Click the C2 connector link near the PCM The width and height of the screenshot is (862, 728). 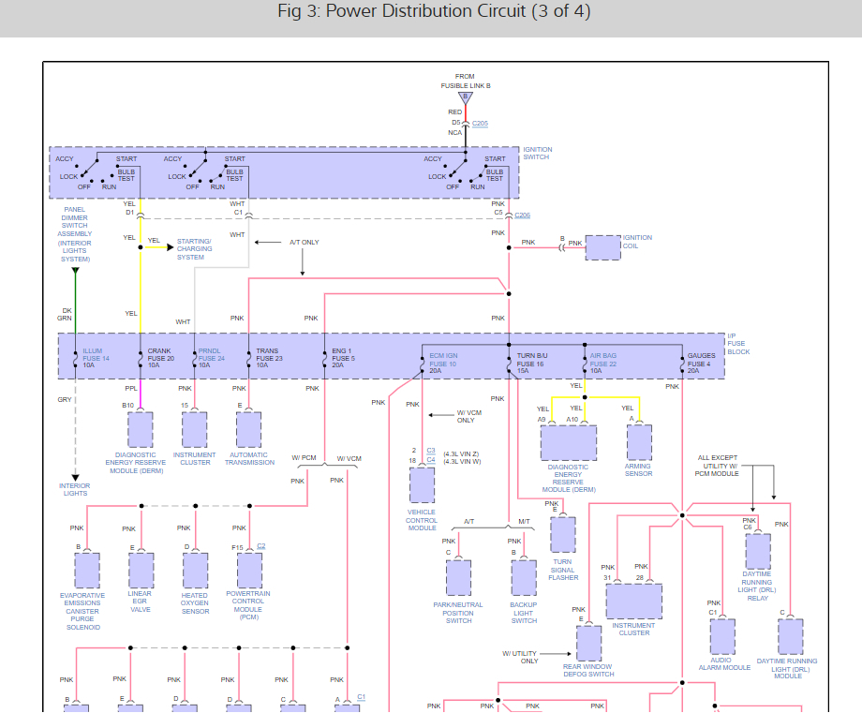[263, 544]
